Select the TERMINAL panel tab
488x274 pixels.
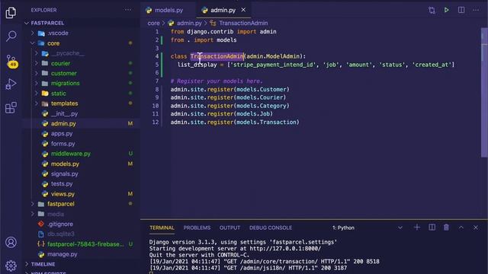click(162, 228)
